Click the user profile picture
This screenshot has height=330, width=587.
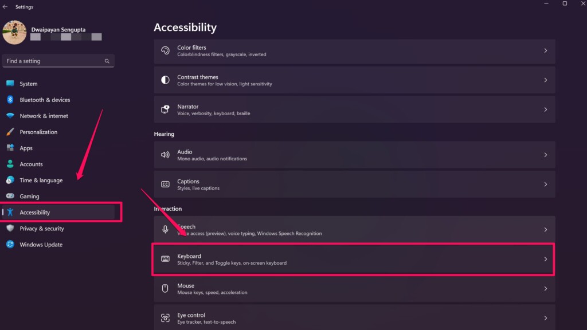tap(14, 32)
